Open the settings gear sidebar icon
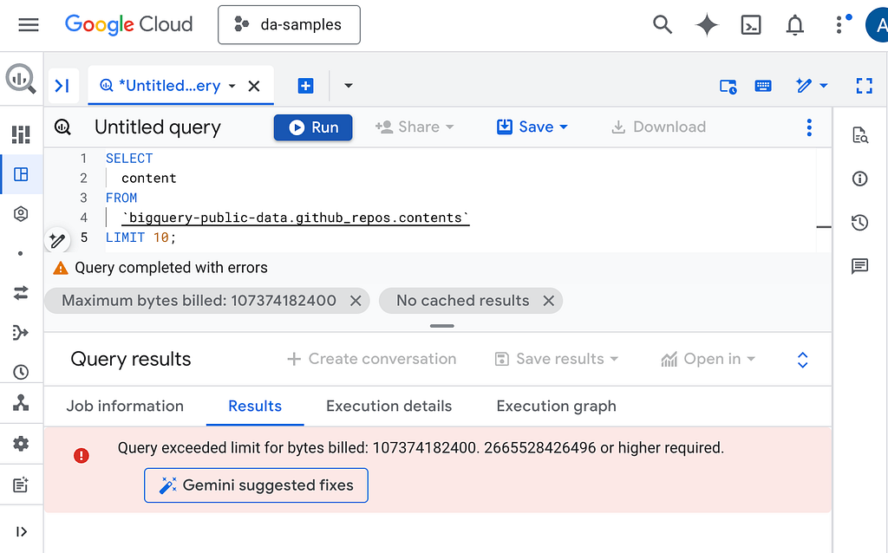The image size is (888, 553). (21, 444)
